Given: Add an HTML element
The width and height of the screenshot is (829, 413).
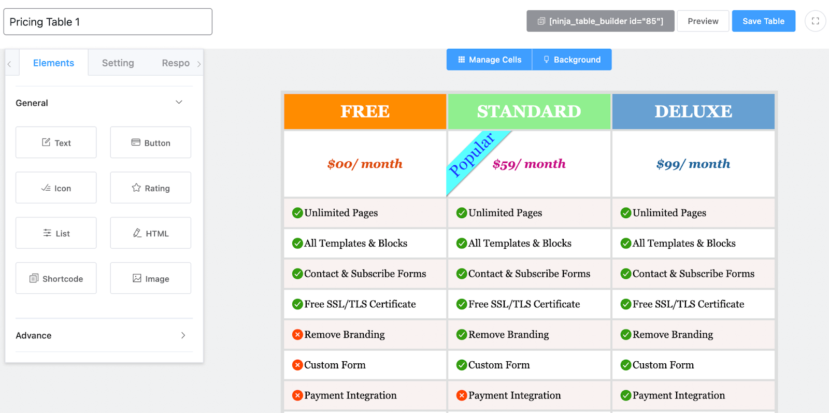Looking at the screenshot, I should [x=151, y=233].
